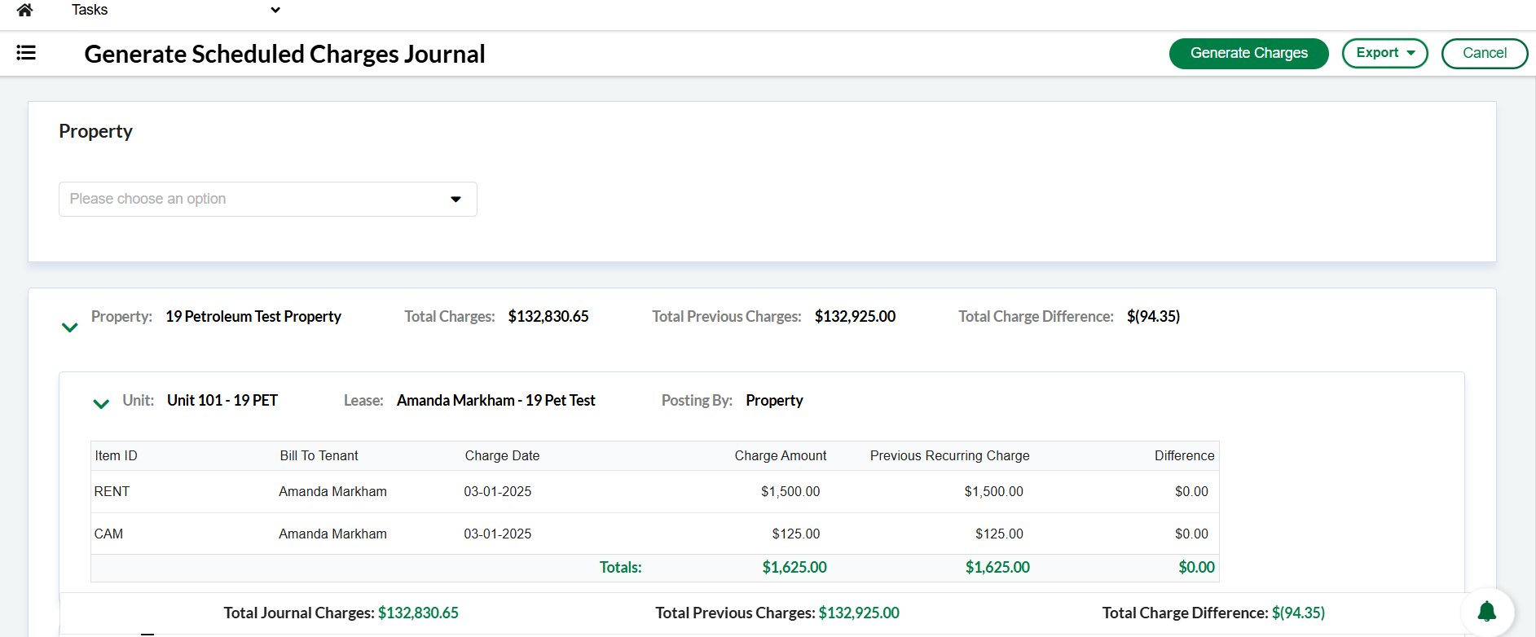Click the $0.00 difference in CAM row

[1191, 534]
